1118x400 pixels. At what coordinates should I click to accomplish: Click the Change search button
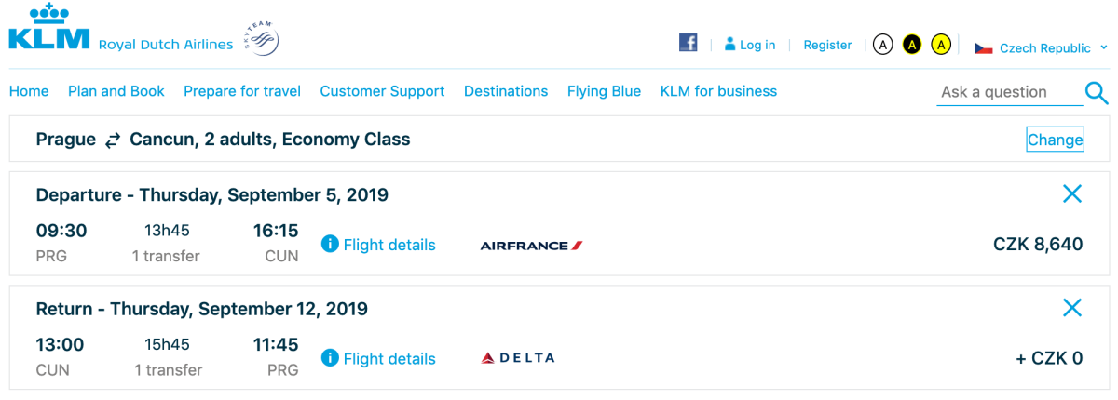coord(1055,140)
